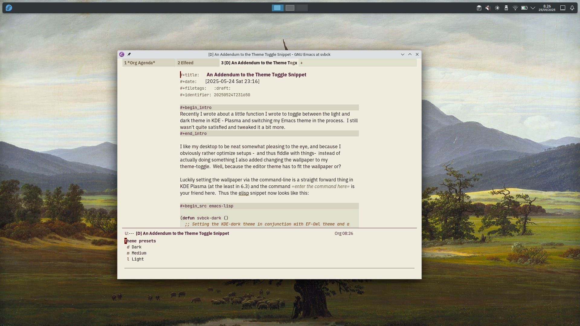Open the notifications bell
Image resolution: width=580 pixels, height=326 pixels.
click(572, 8)
